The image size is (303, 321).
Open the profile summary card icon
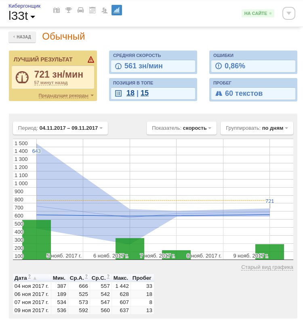pos(57,10)
